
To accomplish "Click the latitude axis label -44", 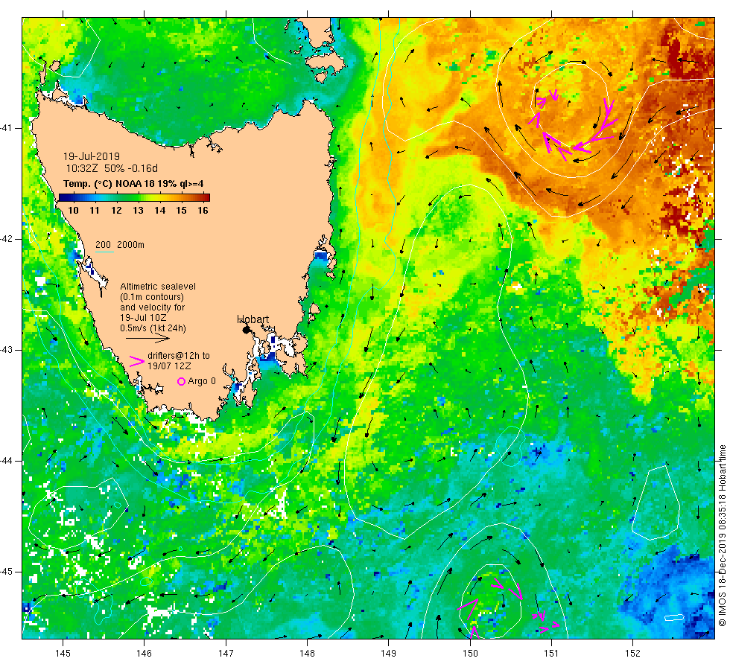I will pyautogui.click(x=7, y=461).
